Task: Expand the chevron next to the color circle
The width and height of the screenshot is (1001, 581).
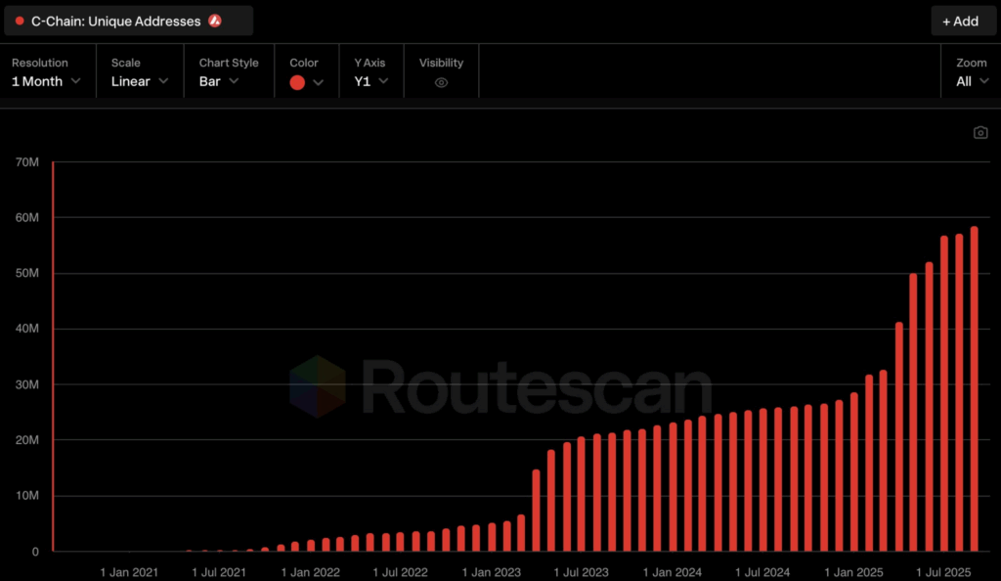Action: click(318, 82)
